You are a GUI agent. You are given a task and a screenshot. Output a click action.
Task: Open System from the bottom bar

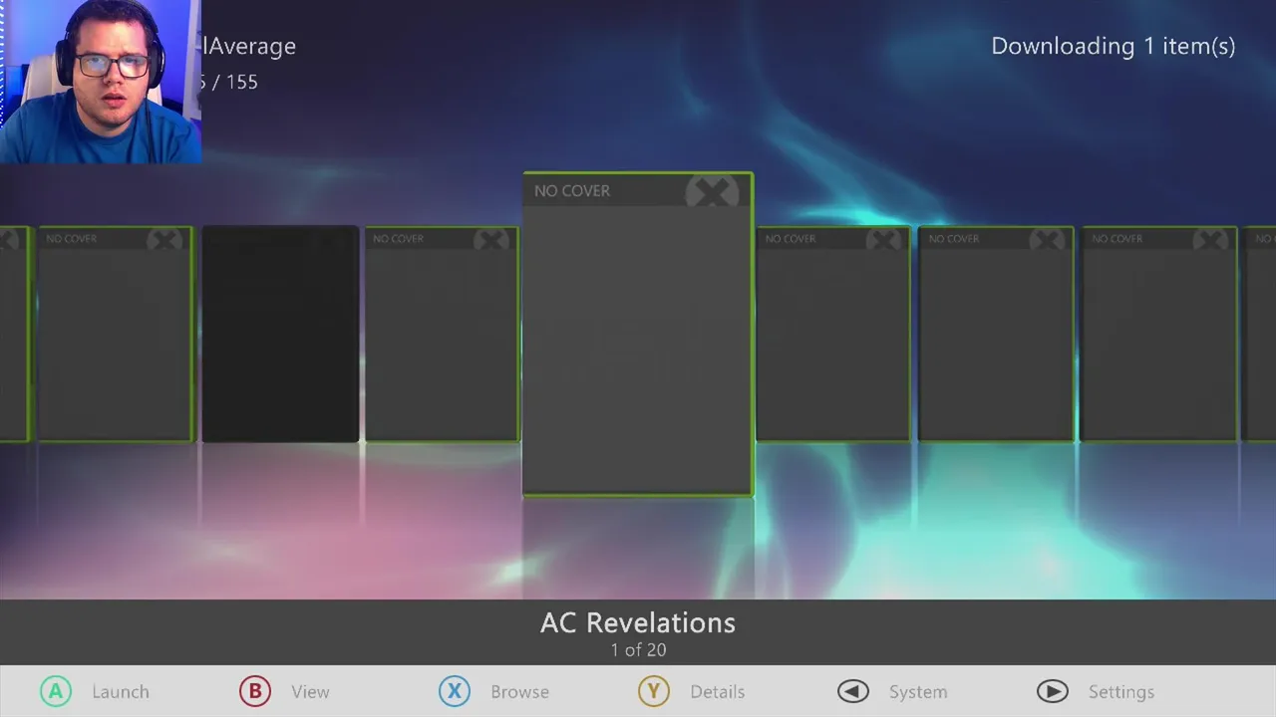click(x=918, y=692)
